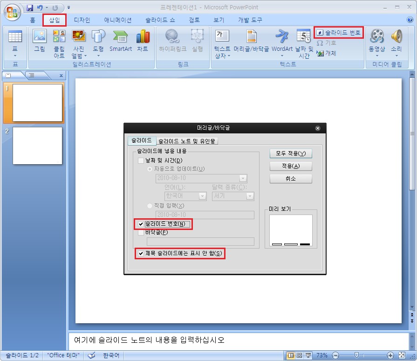Select automatic update (자동으로 업데이트) radio

click(150, 169)
